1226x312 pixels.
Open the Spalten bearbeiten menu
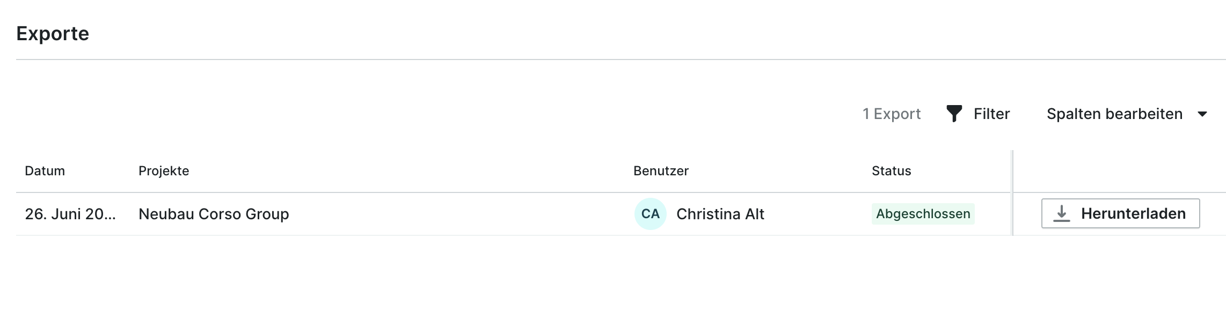click(x=1127, y=114)
